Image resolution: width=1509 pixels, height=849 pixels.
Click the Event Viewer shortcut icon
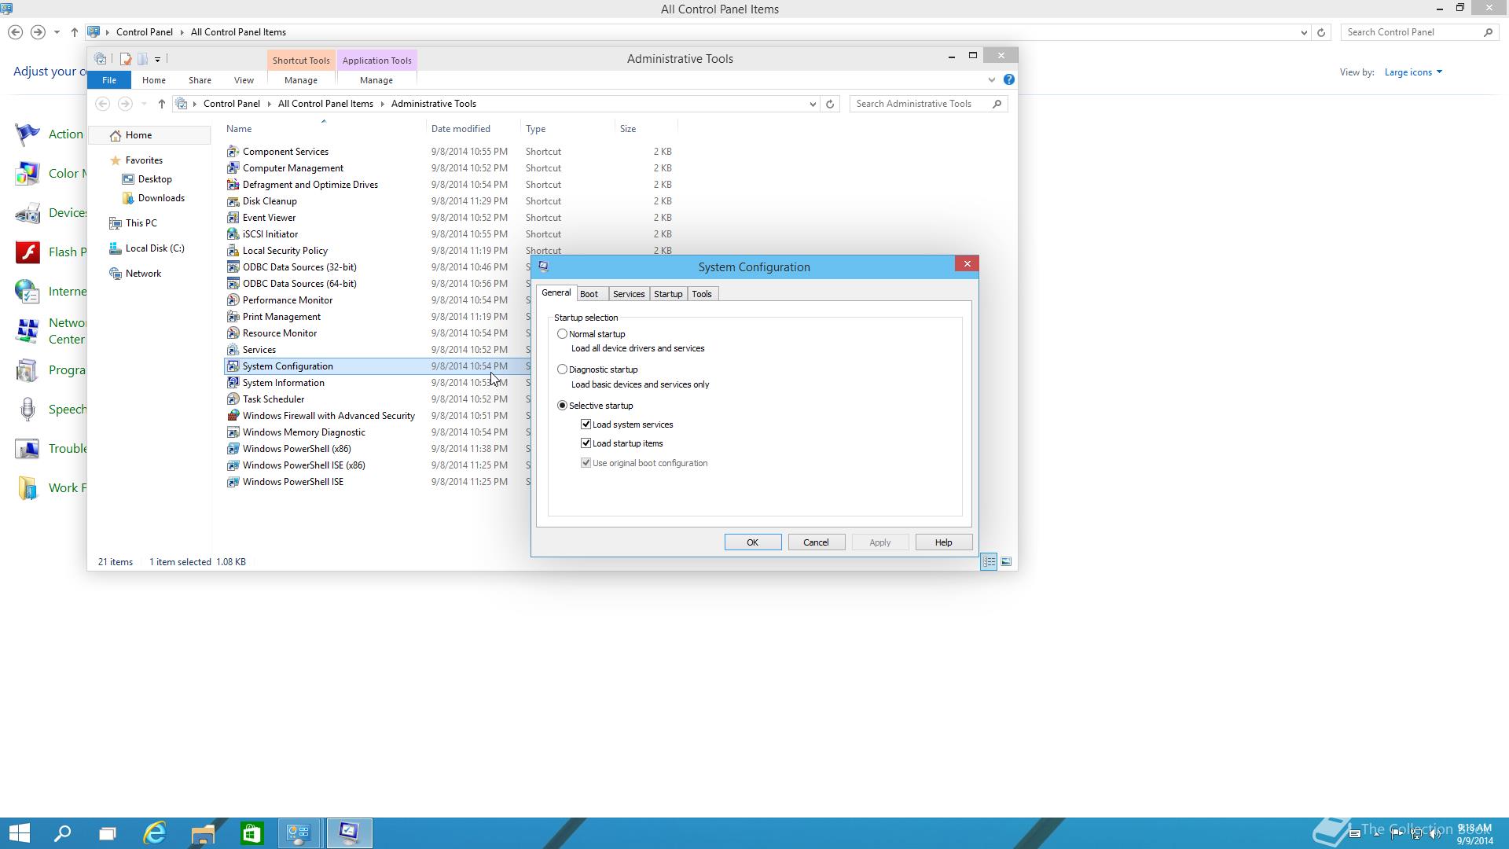pyautogui.click(x=233, y=218)
